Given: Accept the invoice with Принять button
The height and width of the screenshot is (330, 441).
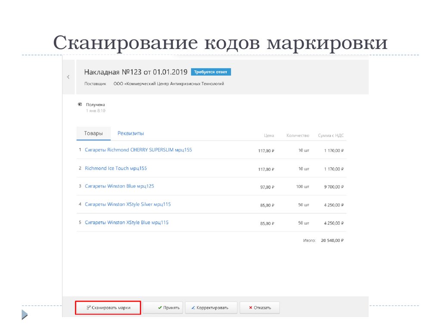Looking at the screenshot, I should tap(163, 308).
